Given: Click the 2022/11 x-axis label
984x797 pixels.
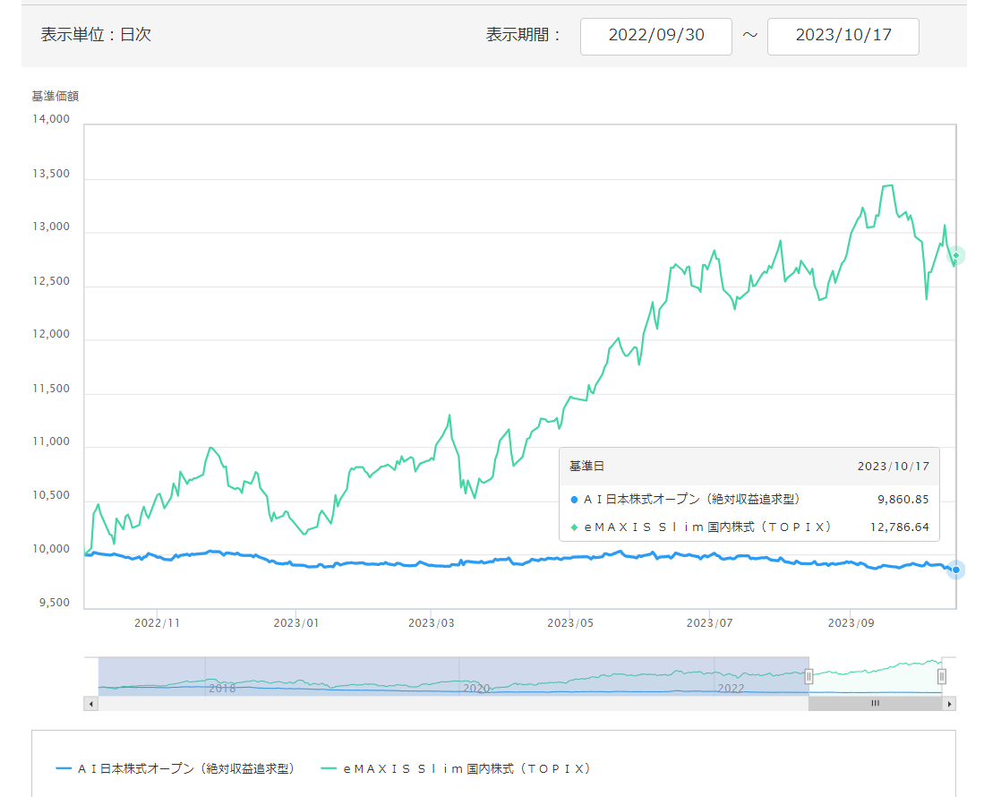Looking at the screenshot, I should pos(159,622).
